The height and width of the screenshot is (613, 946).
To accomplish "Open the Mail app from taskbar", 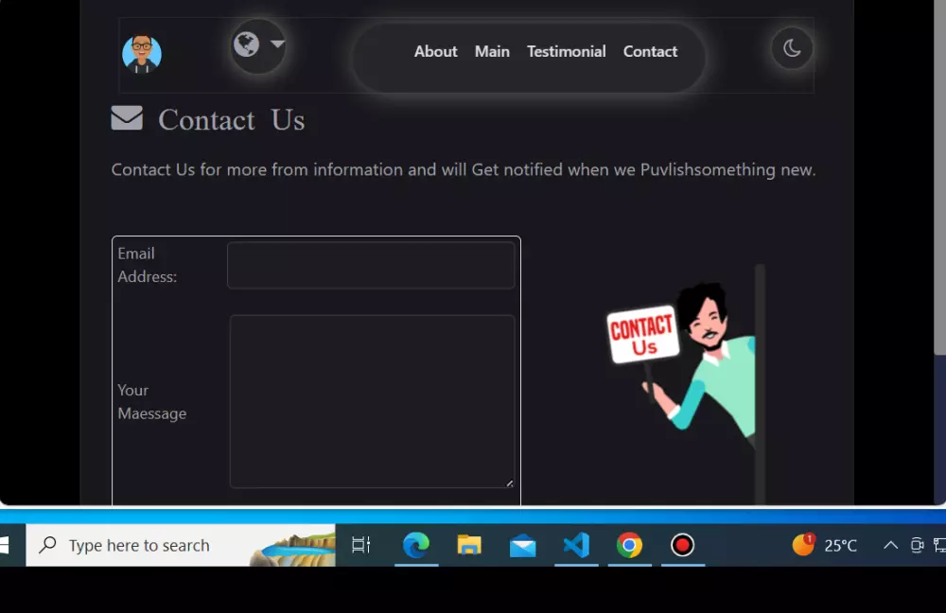I will click(522, 546).
